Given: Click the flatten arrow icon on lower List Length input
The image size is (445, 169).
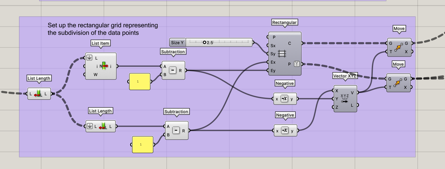Looking at the screenshot, I should [89, 127].
